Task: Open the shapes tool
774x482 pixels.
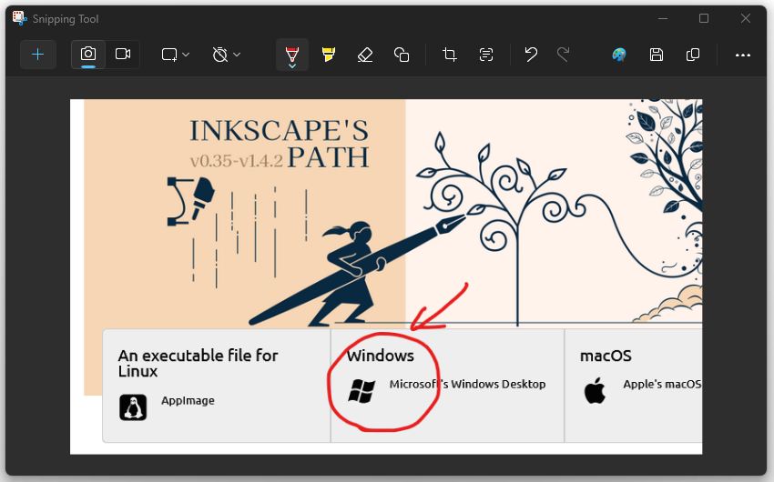Action: click(402, 55)
